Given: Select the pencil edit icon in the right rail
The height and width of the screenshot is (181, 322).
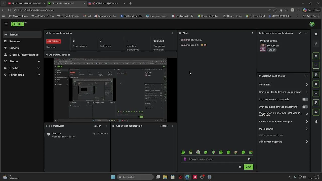Looking at the screenshot, I should tap(316, 44).
